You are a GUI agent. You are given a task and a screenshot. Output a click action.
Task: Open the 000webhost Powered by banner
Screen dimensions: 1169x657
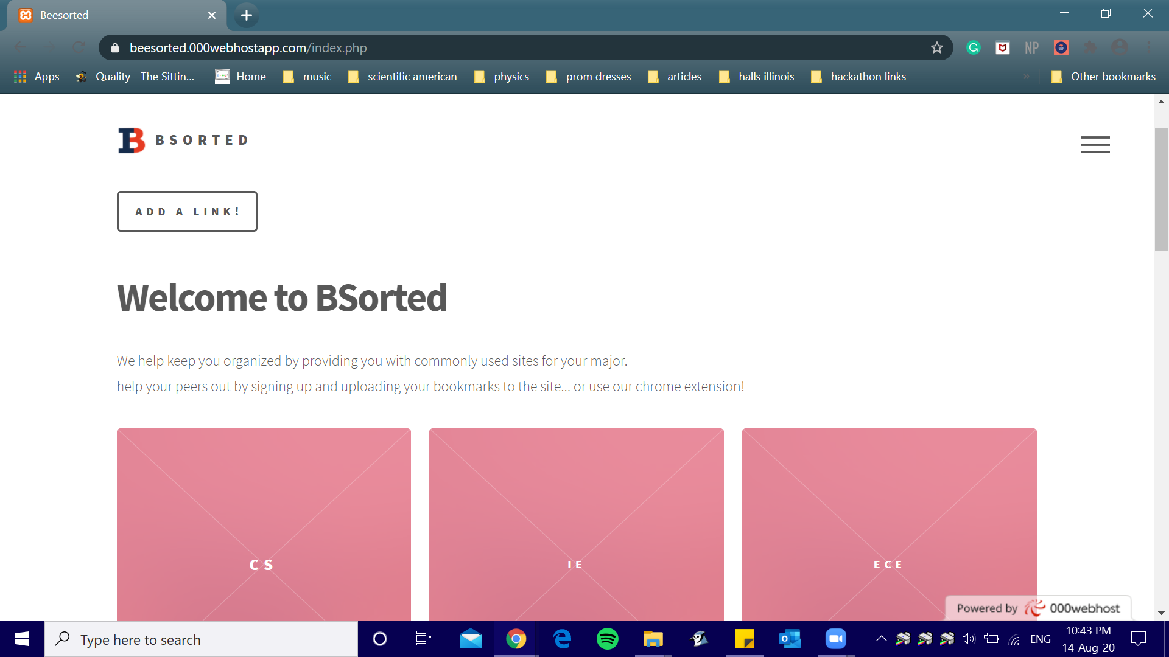1037,608
